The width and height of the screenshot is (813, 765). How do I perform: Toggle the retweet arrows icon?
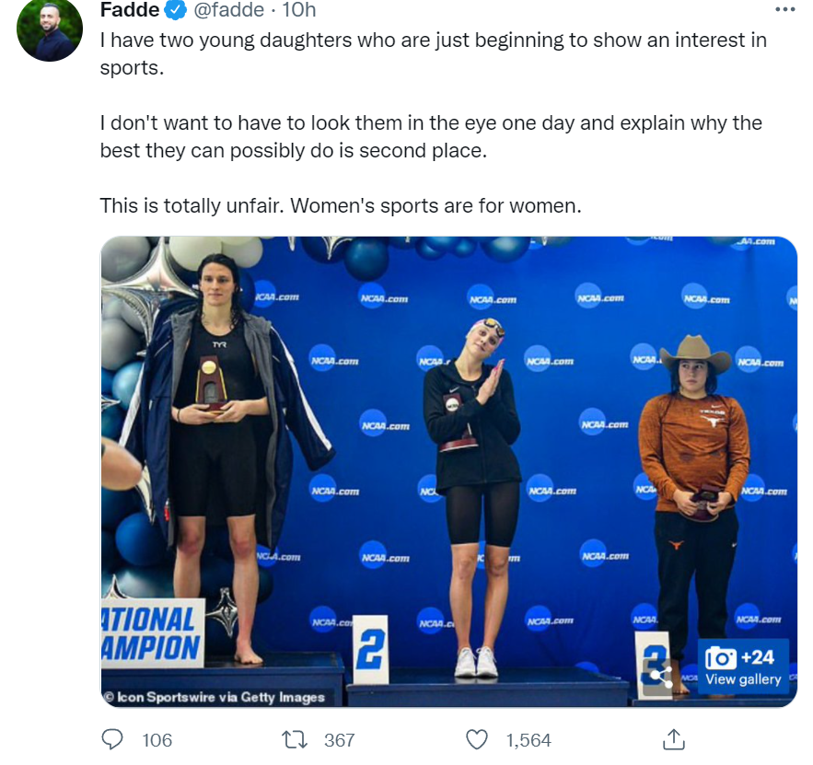(x=294, y=739)
